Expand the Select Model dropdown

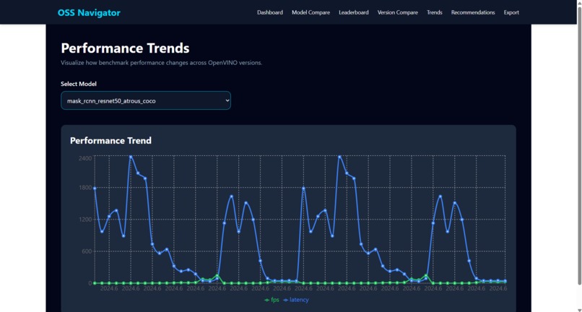pos(146,100)
